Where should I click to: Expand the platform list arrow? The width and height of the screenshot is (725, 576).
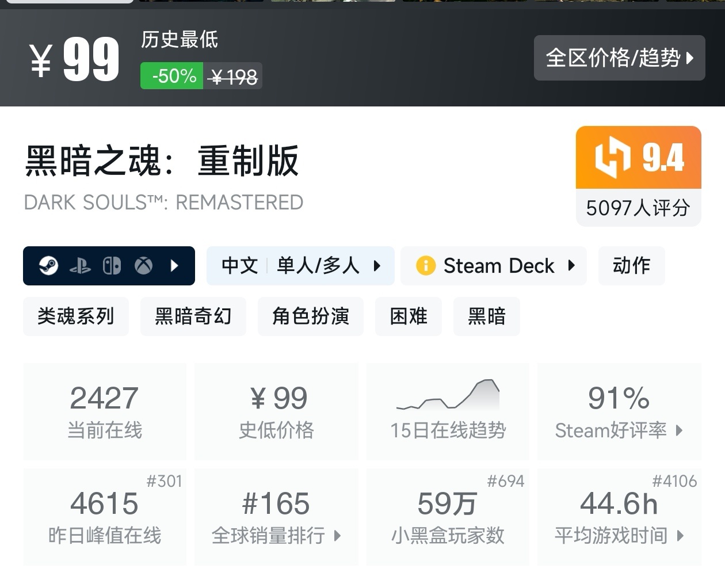tap(175, 266)
